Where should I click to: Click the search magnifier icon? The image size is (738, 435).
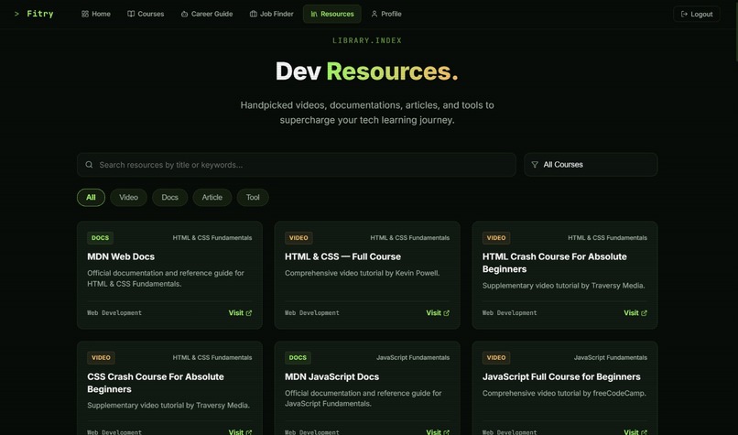click(x=89, y=165)
